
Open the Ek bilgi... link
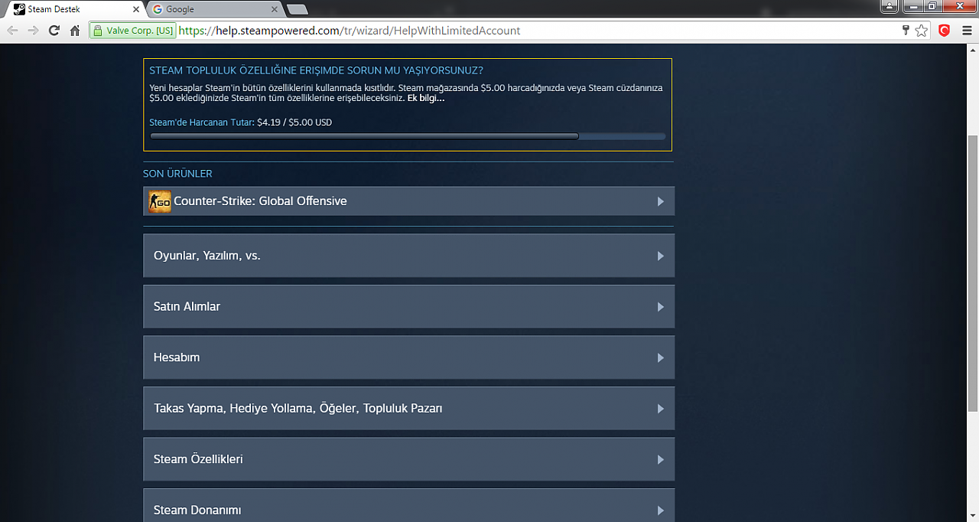[426, 98]
